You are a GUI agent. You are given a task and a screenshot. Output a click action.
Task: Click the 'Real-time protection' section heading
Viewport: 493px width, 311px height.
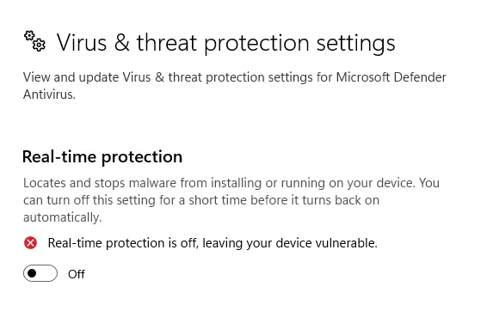[x=102, y=156]
